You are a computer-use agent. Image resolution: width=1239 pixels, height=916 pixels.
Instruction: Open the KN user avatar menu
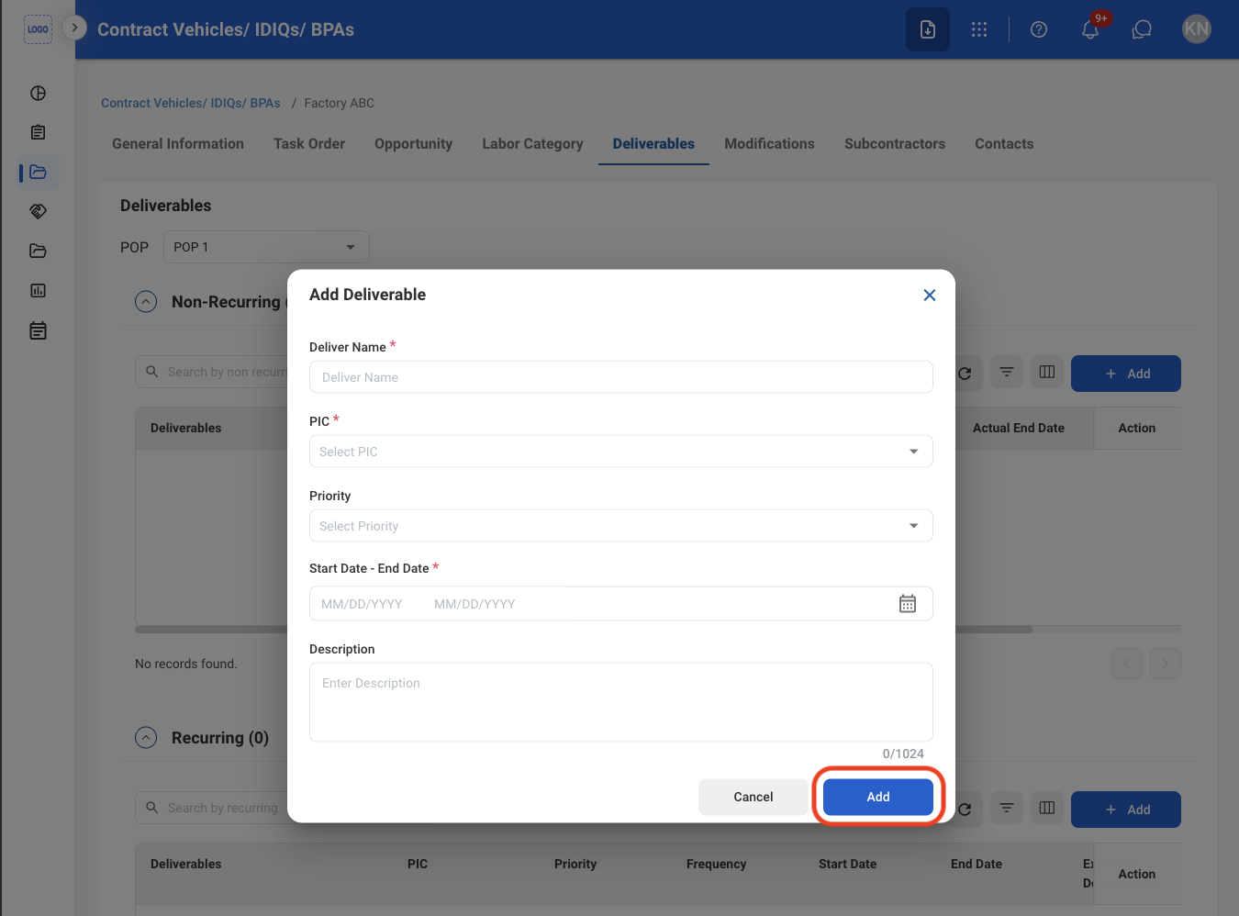pos(1197,28)
